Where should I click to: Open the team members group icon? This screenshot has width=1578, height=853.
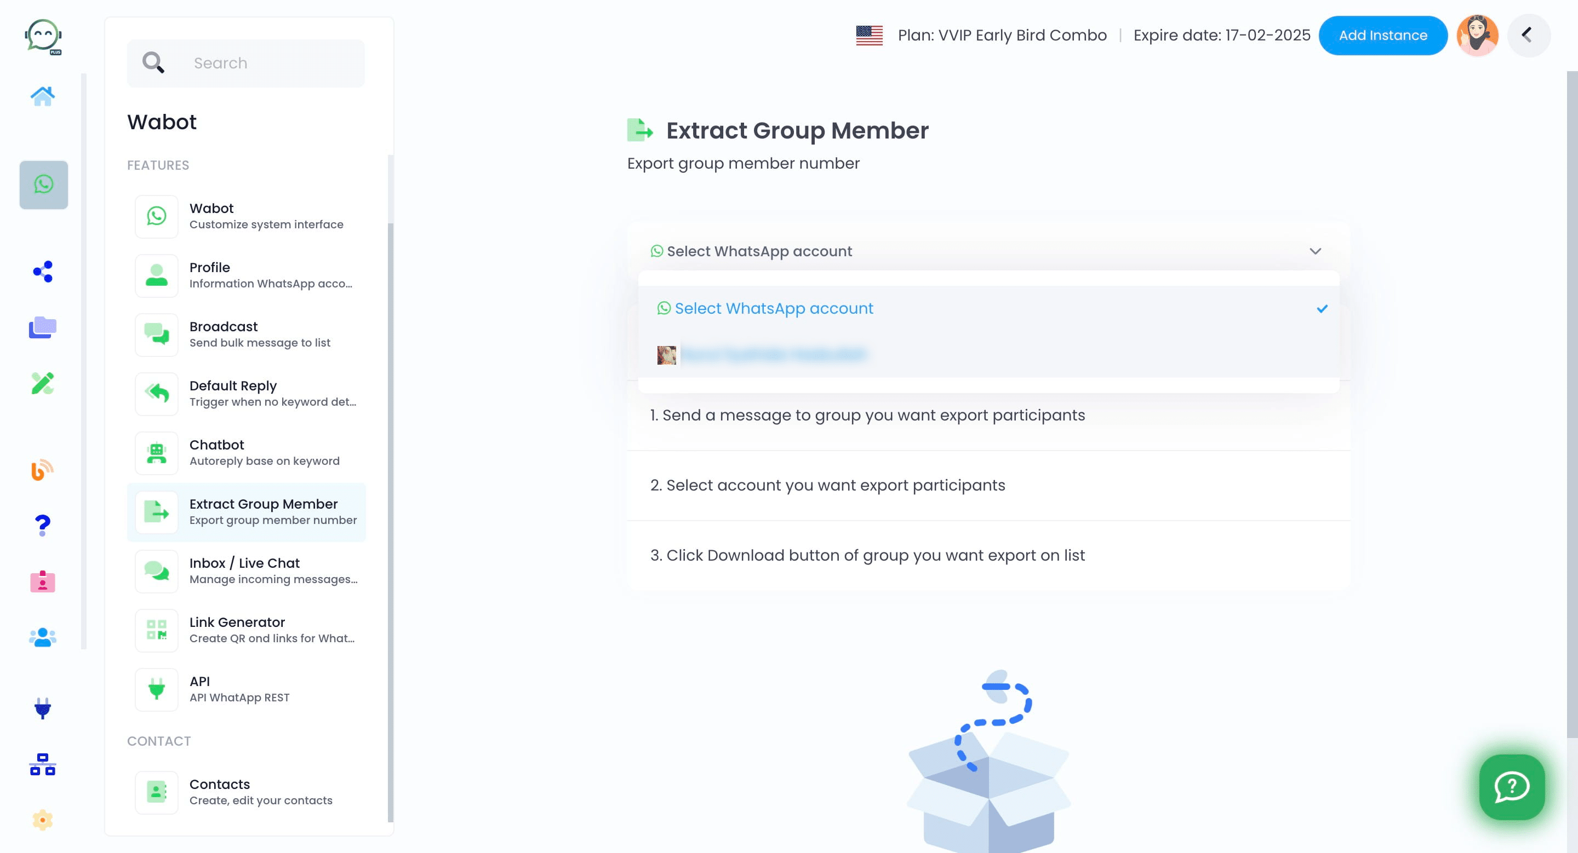click(42, 638)
